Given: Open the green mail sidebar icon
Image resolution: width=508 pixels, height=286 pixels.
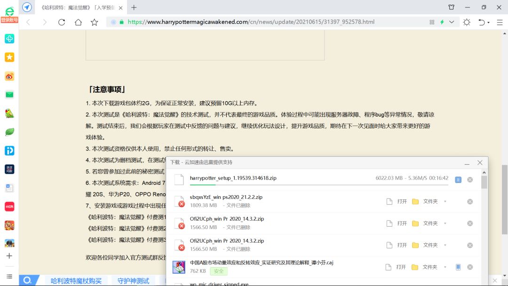Looking at the screenshot, I should coord(9,95).
